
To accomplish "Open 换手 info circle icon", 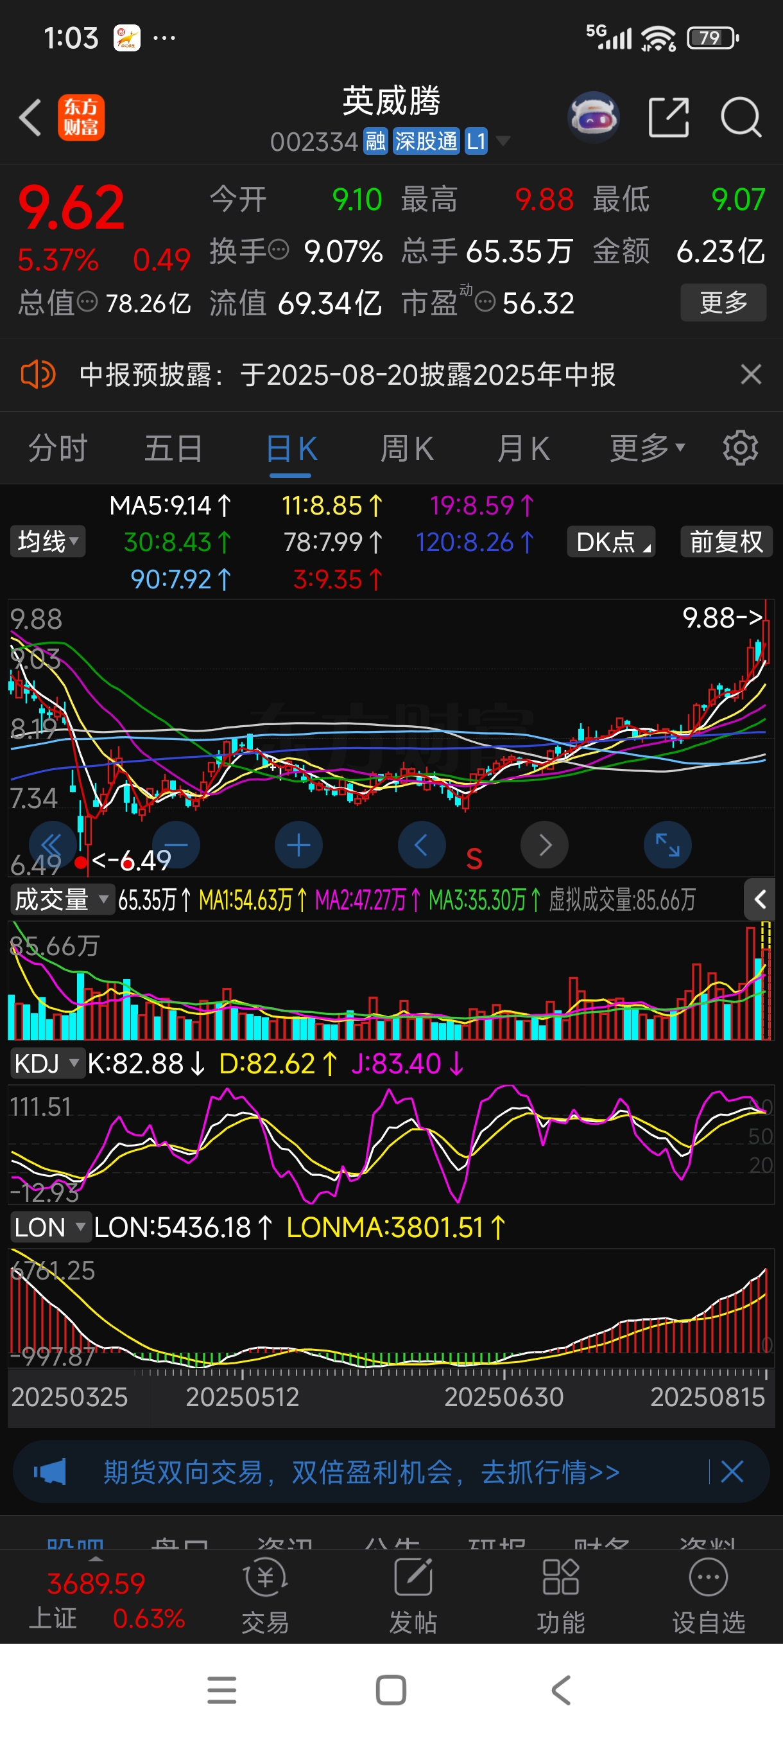I will (279, 251).
